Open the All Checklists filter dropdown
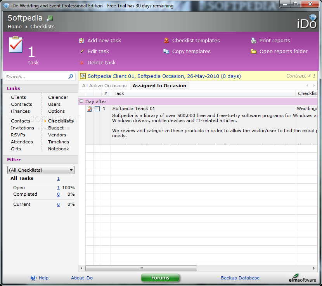322x286 pixels. [41, 170]
